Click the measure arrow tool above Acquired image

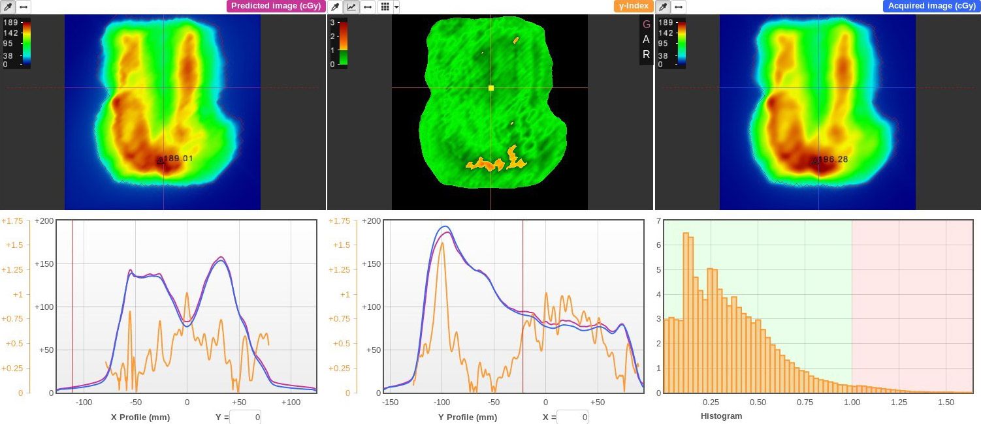[679, 7]
